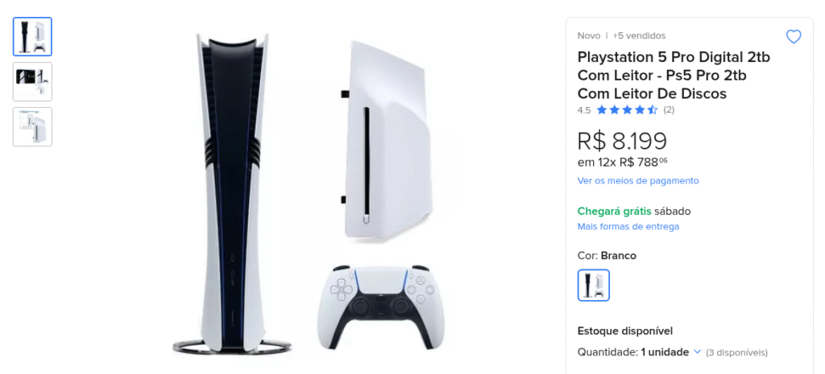View the third product thumbnail image
825x374 pixels.
[x=32, y=126]
